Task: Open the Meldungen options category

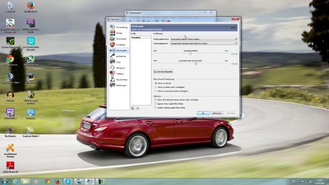Action: pyautogui.click(x=119, y=85)
